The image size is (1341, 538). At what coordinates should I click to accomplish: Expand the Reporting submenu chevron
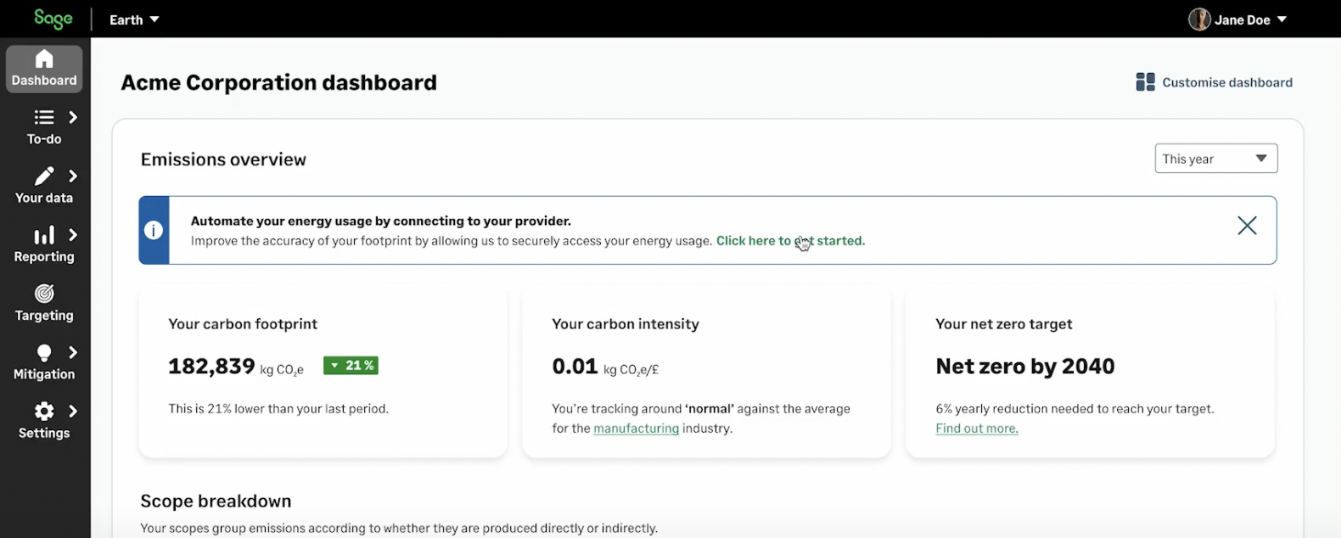pos(74,235)
